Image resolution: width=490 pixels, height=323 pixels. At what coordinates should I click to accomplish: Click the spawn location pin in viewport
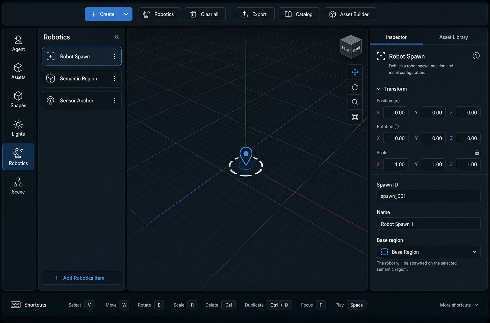pyautogui.click(x=246, y=157)
